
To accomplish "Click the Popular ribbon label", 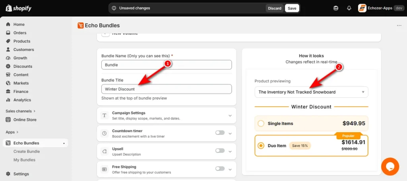I will 348,136.
